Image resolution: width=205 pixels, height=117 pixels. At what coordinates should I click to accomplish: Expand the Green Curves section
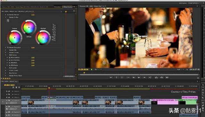(x=5, y=71)
